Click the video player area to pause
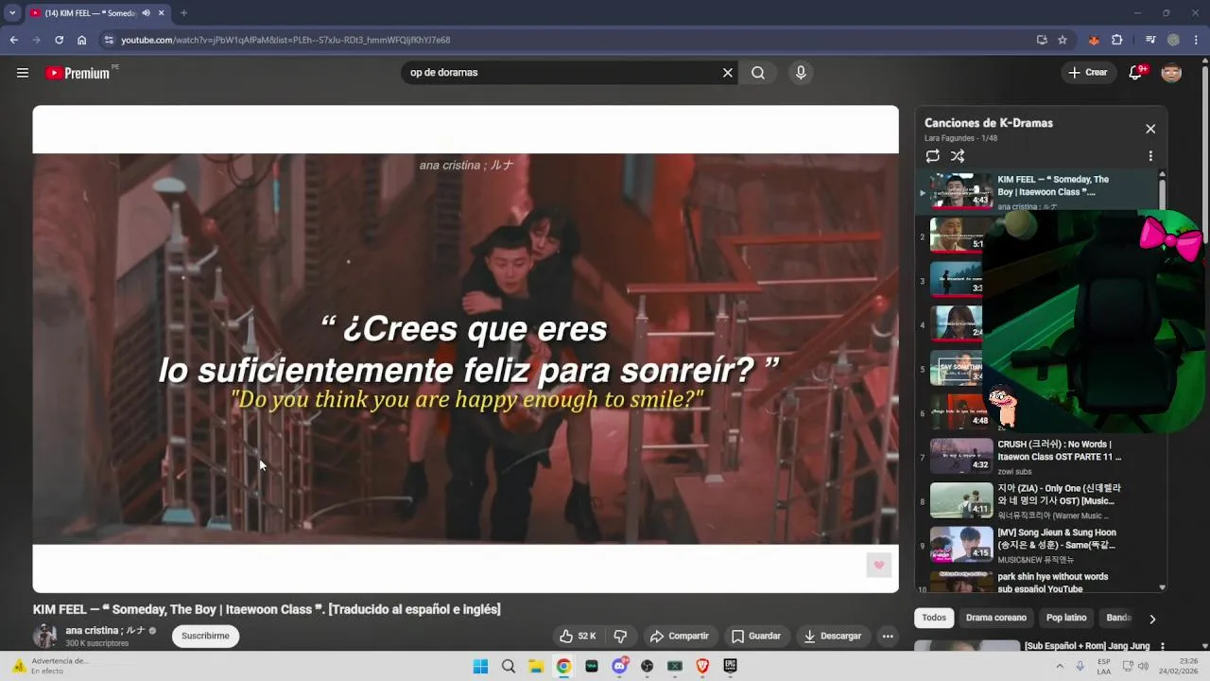The height and width of the screenshot is (681, 1210). [x=465, y=349]
